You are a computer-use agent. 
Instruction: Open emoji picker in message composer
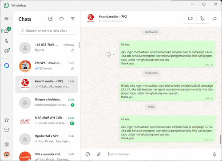pos(87,154)
